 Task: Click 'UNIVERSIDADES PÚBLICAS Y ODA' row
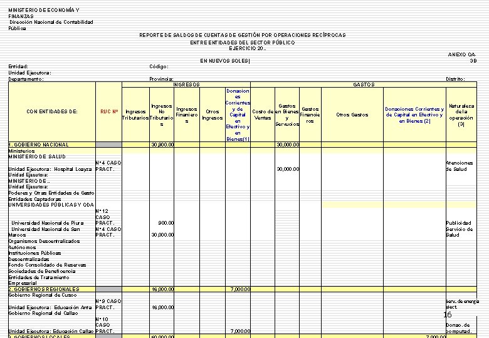[51, 205]
